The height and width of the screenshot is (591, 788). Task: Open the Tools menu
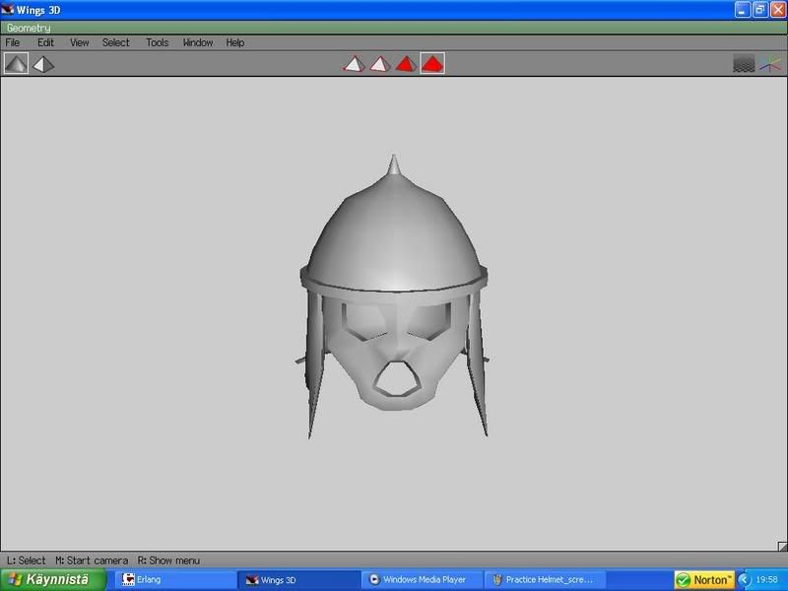[x=157, y=43]
